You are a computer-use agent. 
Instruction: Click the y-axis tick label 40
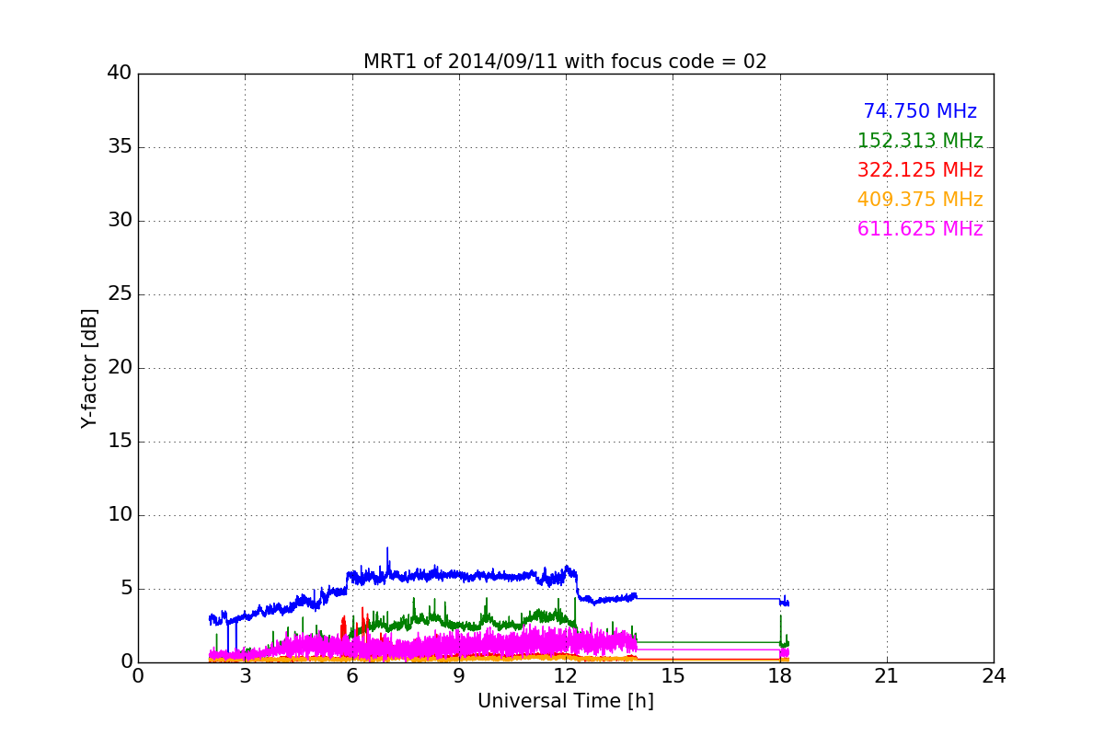[x=119, y=74]
